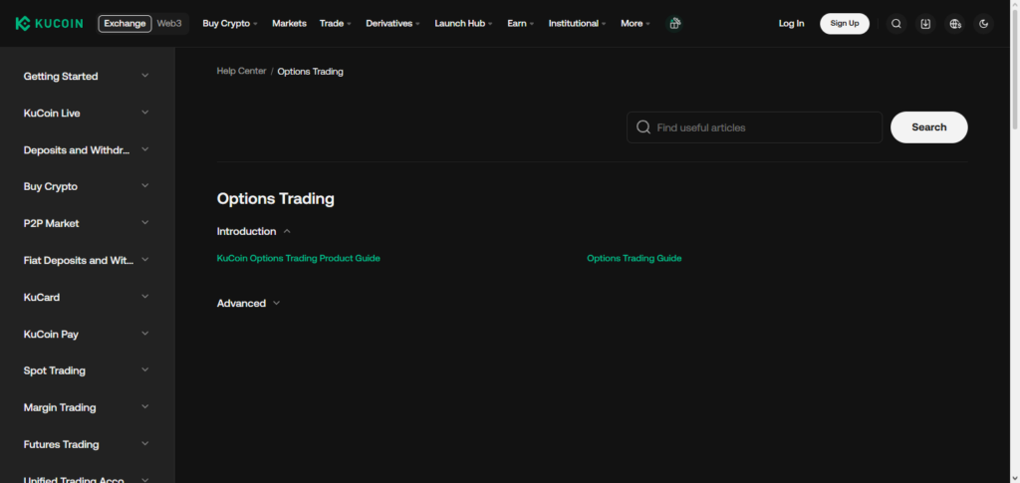This screenshot has width=1020, height=483.
Task: Open KuCoin Options Trading Product Guide article
Action: click(x=298, y=258)
